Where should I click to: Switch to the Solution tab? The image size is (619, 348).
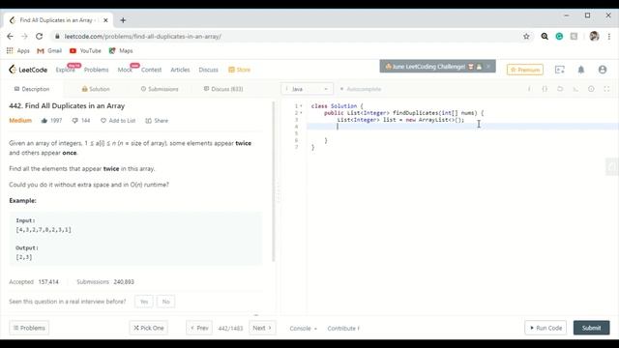click(96, 89)
